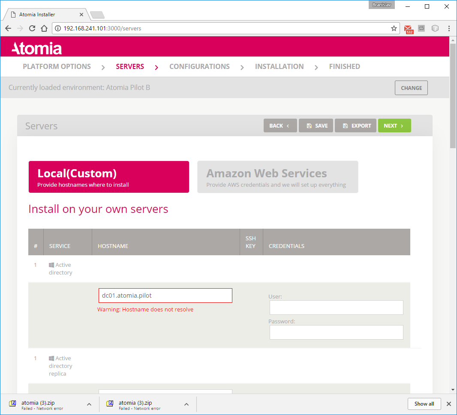Click the shield extension icon
This screenshot has height=415, width=457.
click(x=435, y=28)
